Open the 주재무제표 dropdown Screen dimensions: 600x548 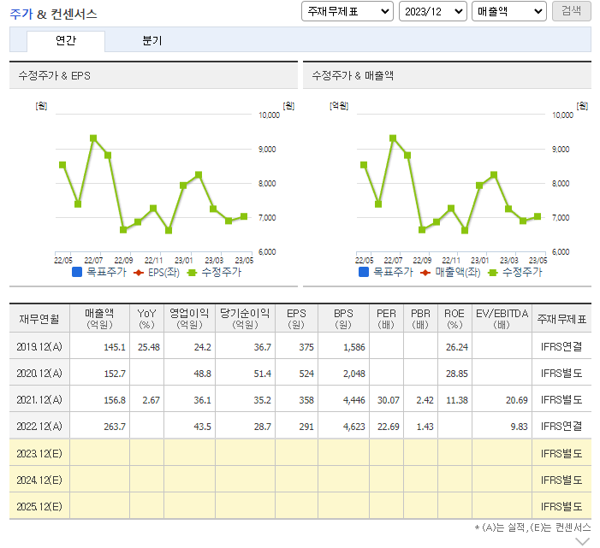tap(347, 11)
